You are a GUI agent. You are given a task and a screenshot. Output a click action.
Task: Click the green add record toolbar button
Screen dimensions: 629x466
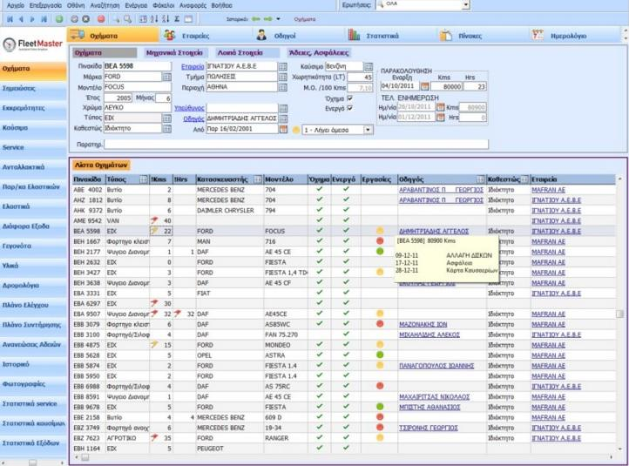point(59,19)
